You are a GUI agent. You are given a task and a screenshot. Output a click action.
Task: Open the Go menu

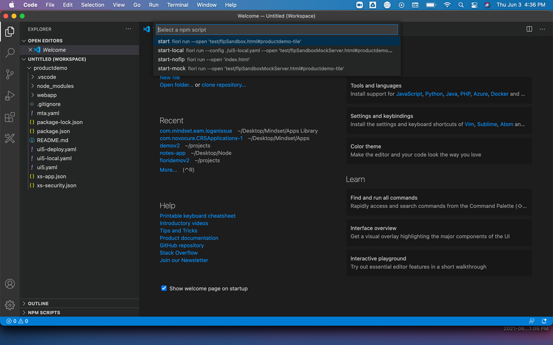[x=137, y=5]
